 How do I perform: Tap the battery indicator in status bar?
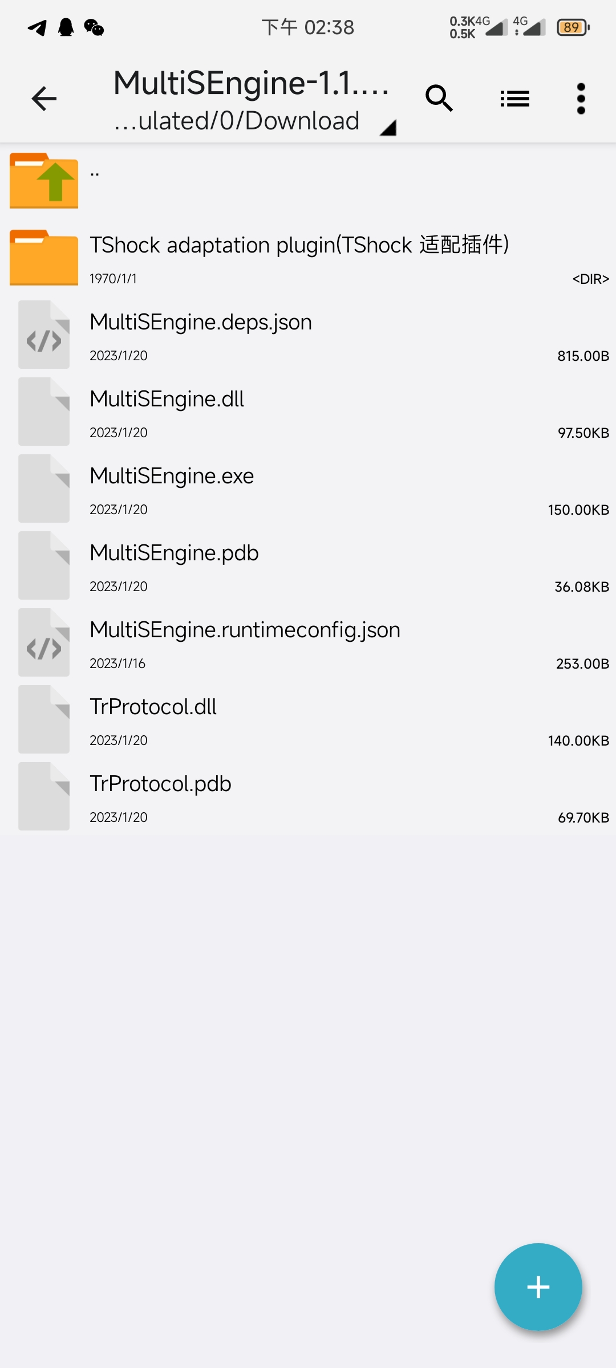pos(572,27)
